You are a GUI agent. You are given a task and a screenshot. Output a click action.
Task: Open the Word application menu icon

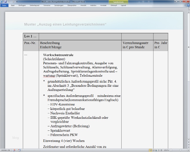2,2
